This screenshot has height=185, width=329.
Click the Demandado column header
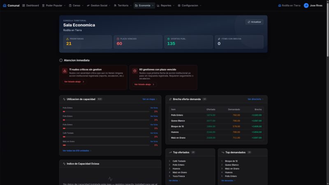pos(234,110)
